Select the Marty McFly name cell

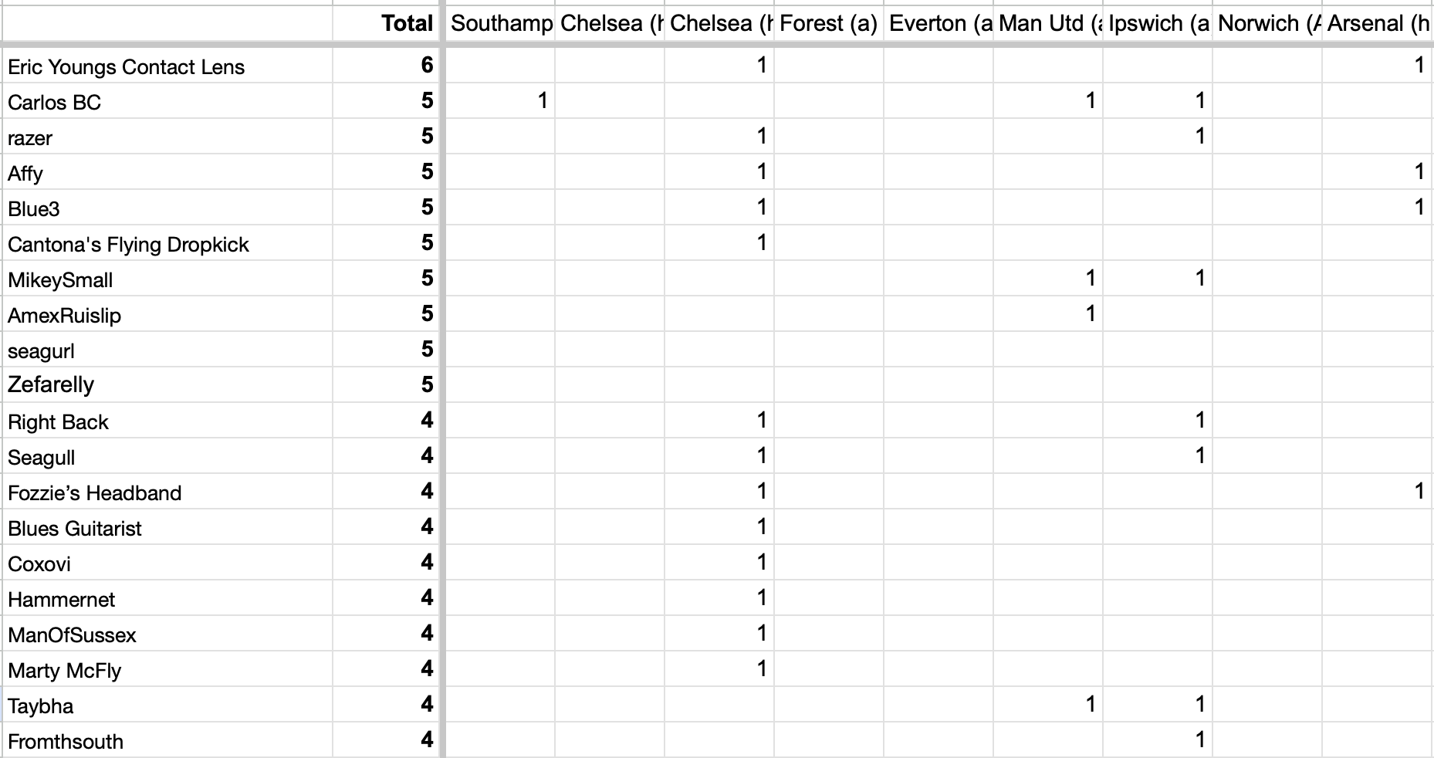[167, 669]
